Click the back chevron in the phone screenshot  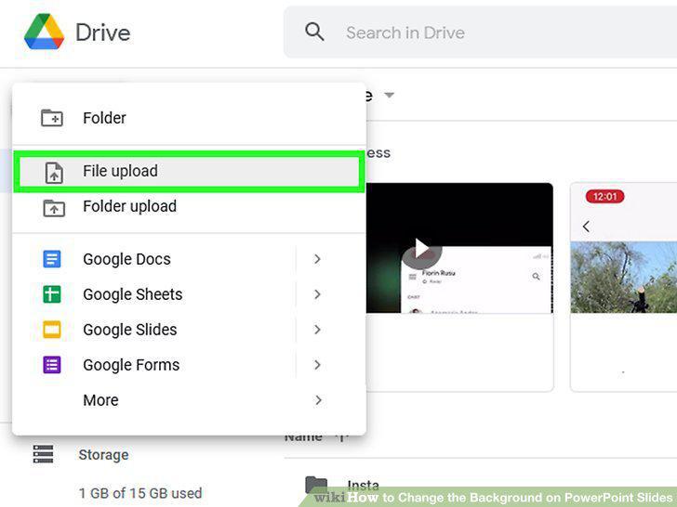coord(586,227)
